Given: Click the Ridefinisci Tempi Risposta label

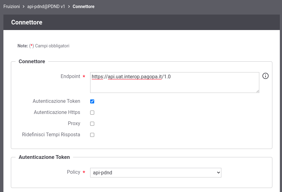Looking at the screenshot, I should coord(51,134).
